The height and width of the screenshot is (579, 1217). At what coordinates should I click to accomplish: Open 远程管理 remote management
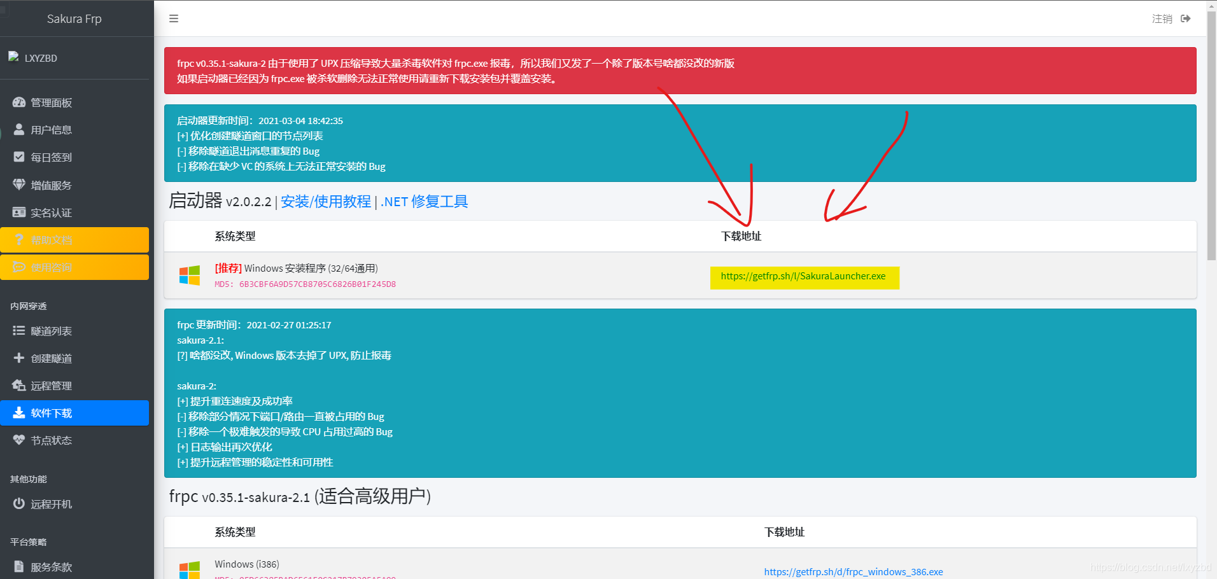[x=51, y=386]
